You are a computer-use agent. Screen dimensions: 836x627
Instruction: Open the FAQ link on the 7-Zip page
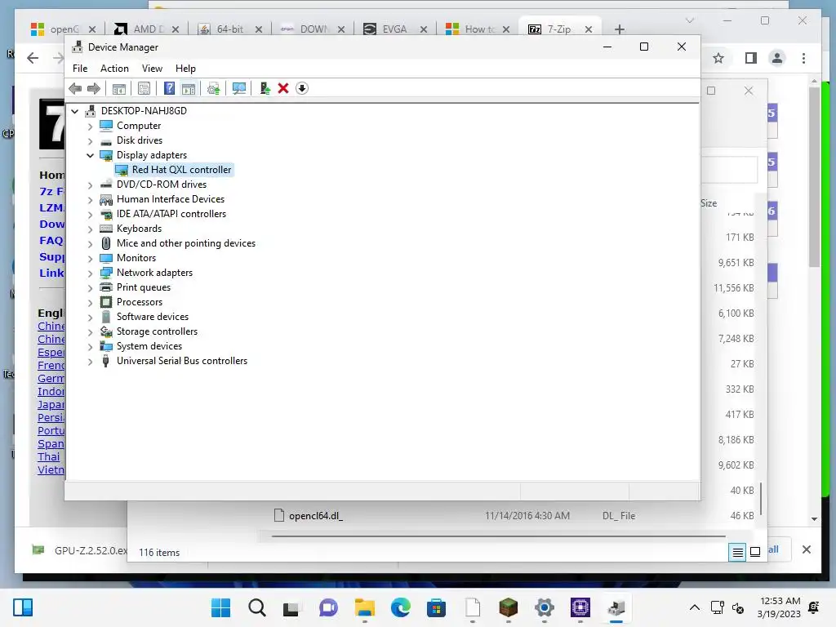pos(51,241)
